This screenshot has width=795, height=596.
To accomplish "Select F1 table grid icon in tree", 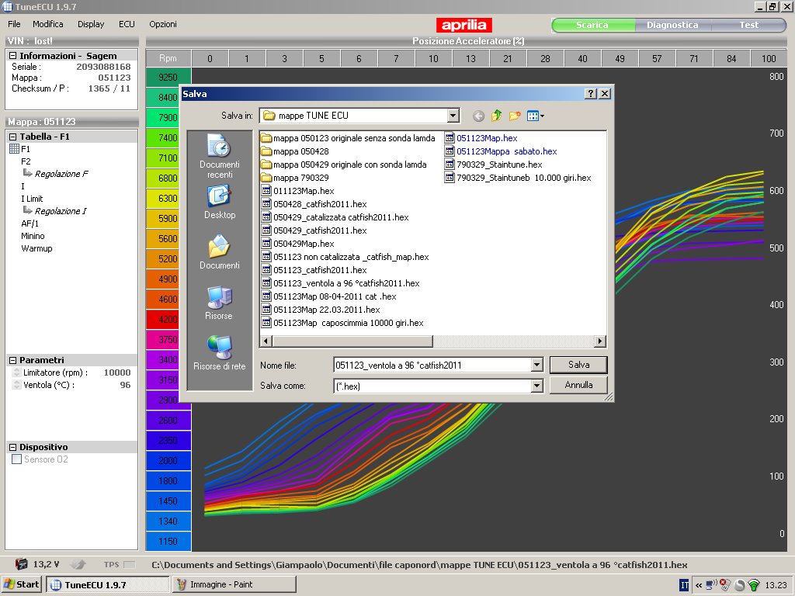I will click(x=14, y=149).
